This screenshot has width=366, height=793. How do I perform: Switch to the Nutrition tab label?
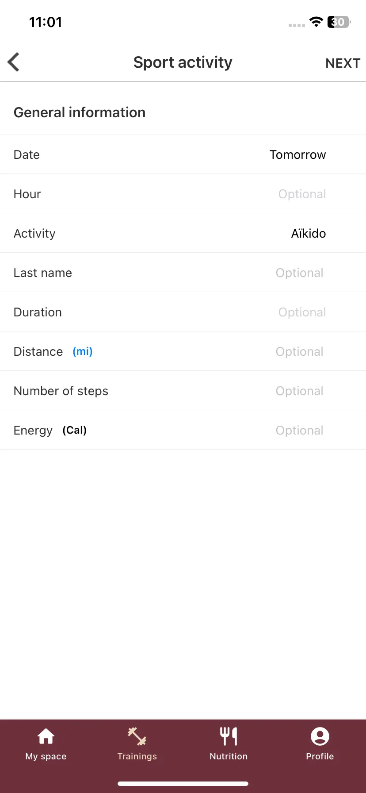coord(229,756)
